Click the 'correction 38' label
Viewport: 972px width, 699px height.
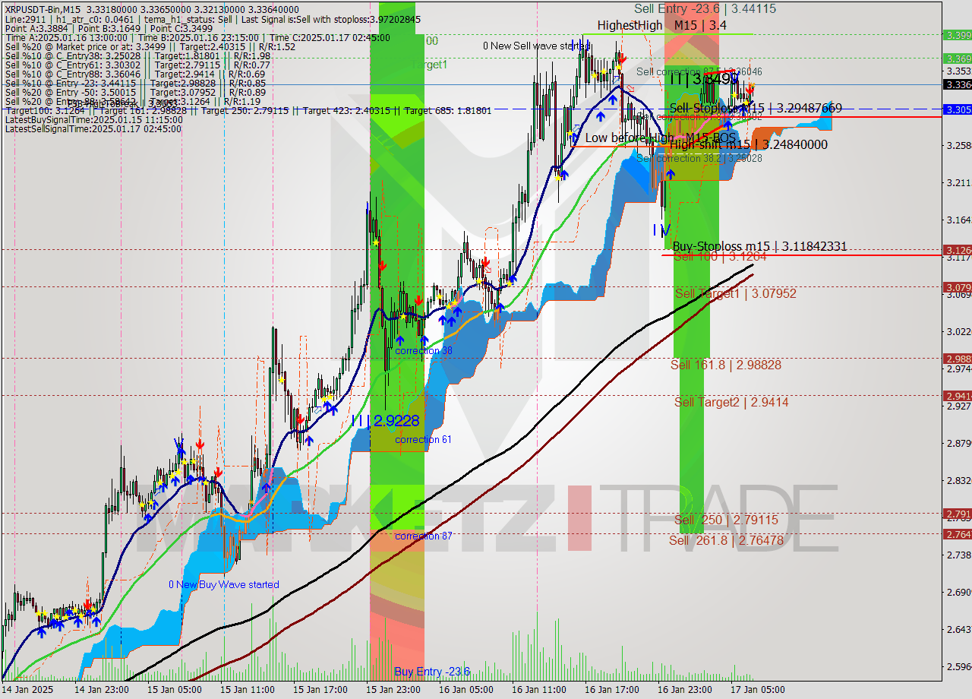tap(424, 350)
